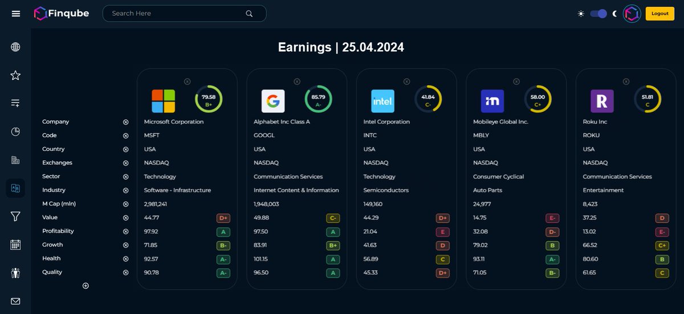This screenshot has height=314, width=684.
Task: Remove the M Cap (mln) row
Action: [x=126, y=204]
